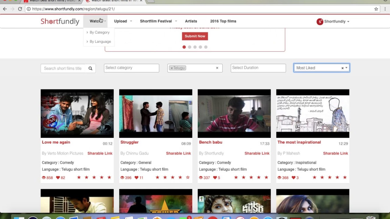The height and width of the screenshot is (219, 390).
Task: Open Sharable Link for The most inspirational
Action: pyautogui.click(x=335, y=154)
